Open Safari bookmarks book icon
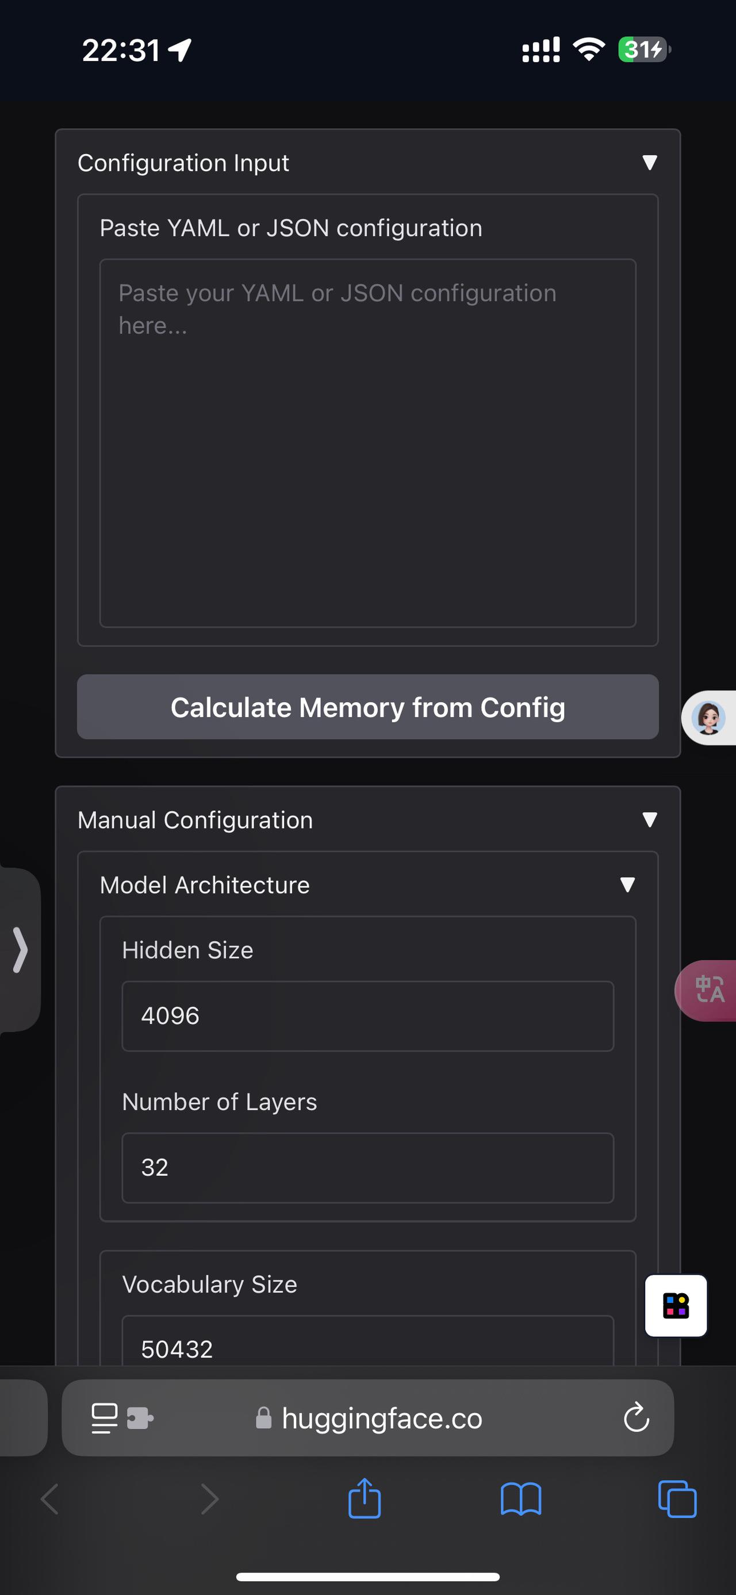This screenshot has width=736, height=1595. click(x=520, y=1499)
